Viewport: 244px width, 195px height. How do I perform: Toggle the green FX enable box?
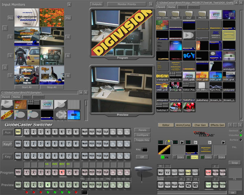pos(162,157)
